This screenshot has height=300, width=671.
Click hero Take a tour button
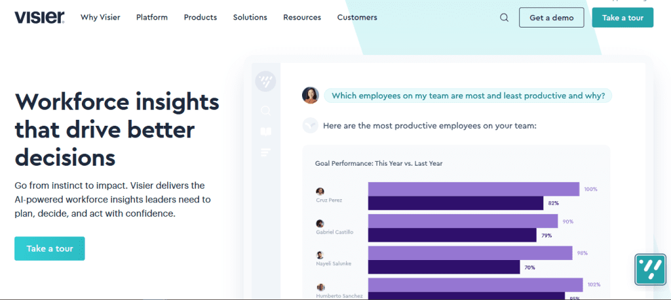50,249
